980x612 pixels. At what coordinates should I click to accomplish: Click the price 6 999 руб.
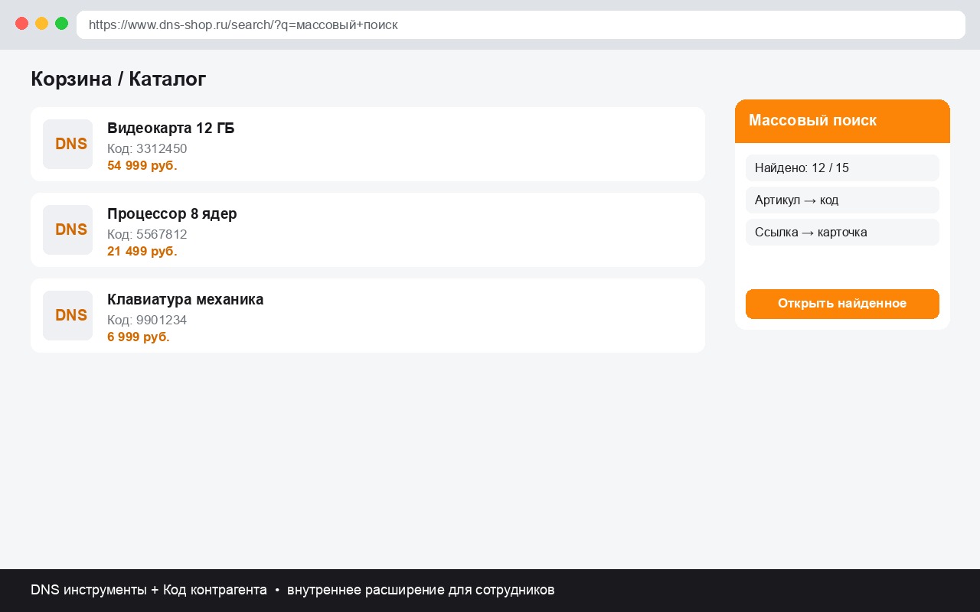[139, 337]
